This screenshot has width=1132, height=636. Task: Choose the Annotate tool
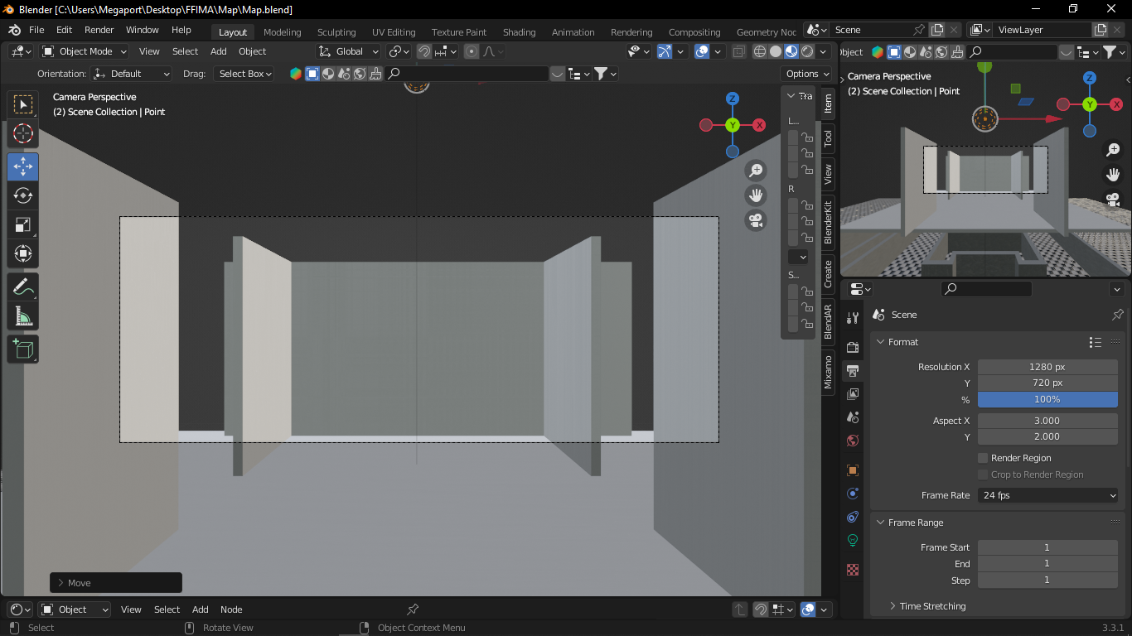(23, 287)
